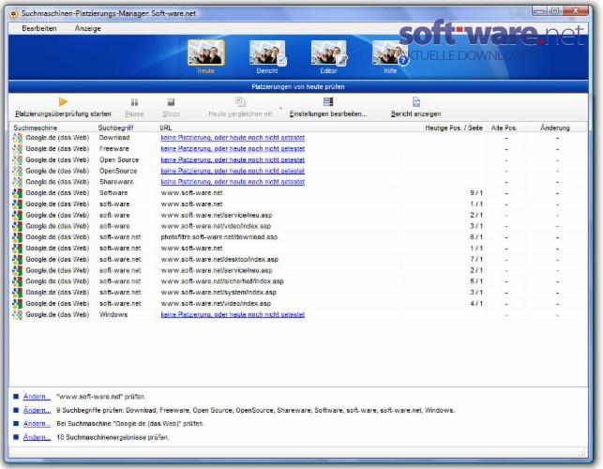Click the Pause toolbar icon

pyautogui.click(x=134, y=102)
